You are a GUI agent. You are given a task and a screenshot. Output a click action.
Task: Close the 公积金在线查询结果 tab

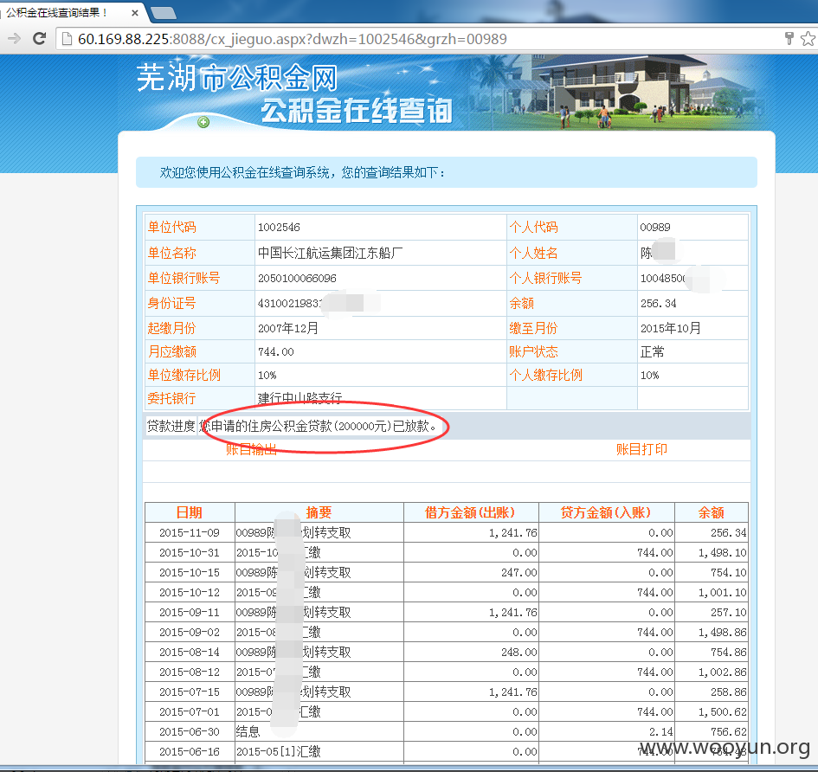(134, 12)
